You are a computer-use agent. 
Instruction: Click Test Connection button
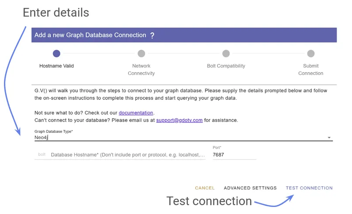[x=309, y=188]
